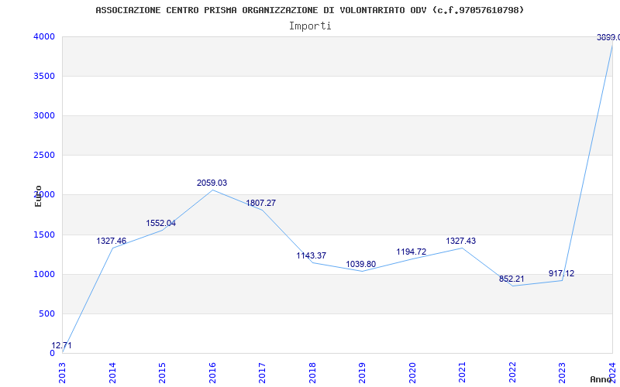
Task: Select the 1552.04 data label
Action: pyautogui.click(x=160, y=223)
